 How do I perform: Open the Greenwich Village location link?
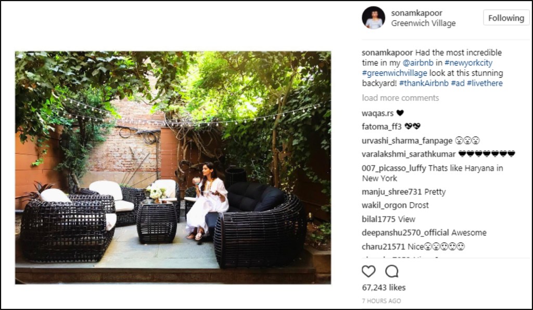tap(423, 23)
